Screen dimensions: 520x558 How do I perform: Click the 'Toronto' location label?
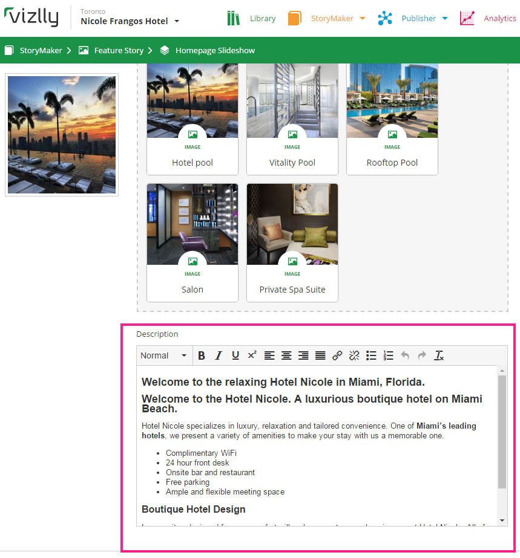coord(93,11)
